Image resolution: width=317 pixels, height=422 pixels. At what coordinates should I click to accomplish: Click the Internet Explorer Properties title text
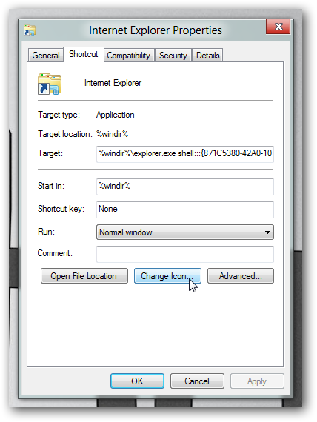point(156,30)
